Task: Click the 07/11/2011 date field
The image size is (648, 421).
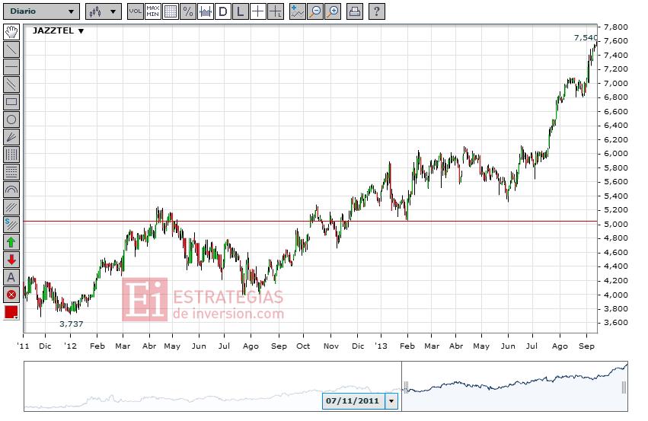Action: (353, 400)
